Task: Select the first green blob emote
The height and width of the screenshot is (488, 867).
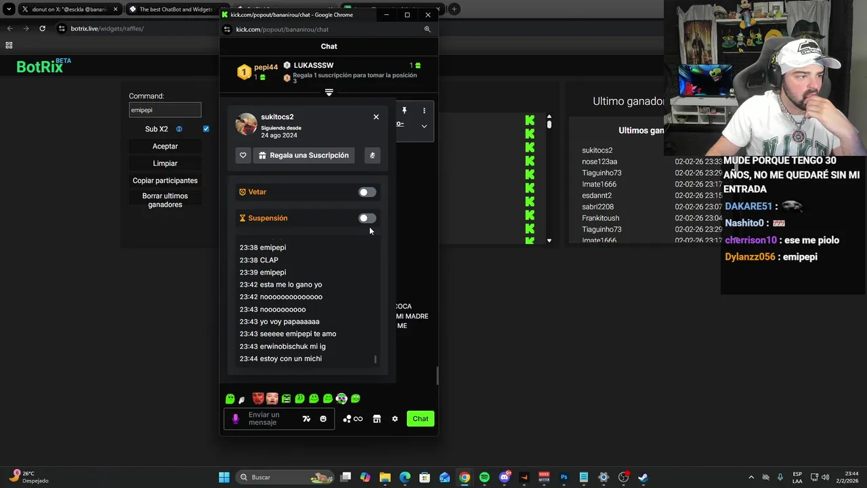Action: click(x=230, y=399)
